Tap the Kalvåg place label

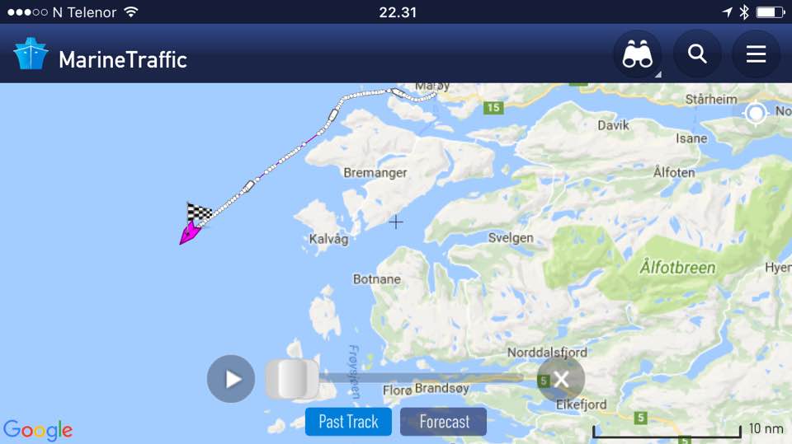click(x=329, y=239)
